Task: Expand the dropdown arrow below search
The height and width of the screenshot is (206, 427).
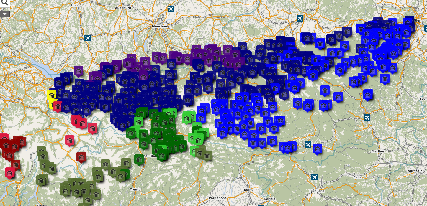Action: 5,14
